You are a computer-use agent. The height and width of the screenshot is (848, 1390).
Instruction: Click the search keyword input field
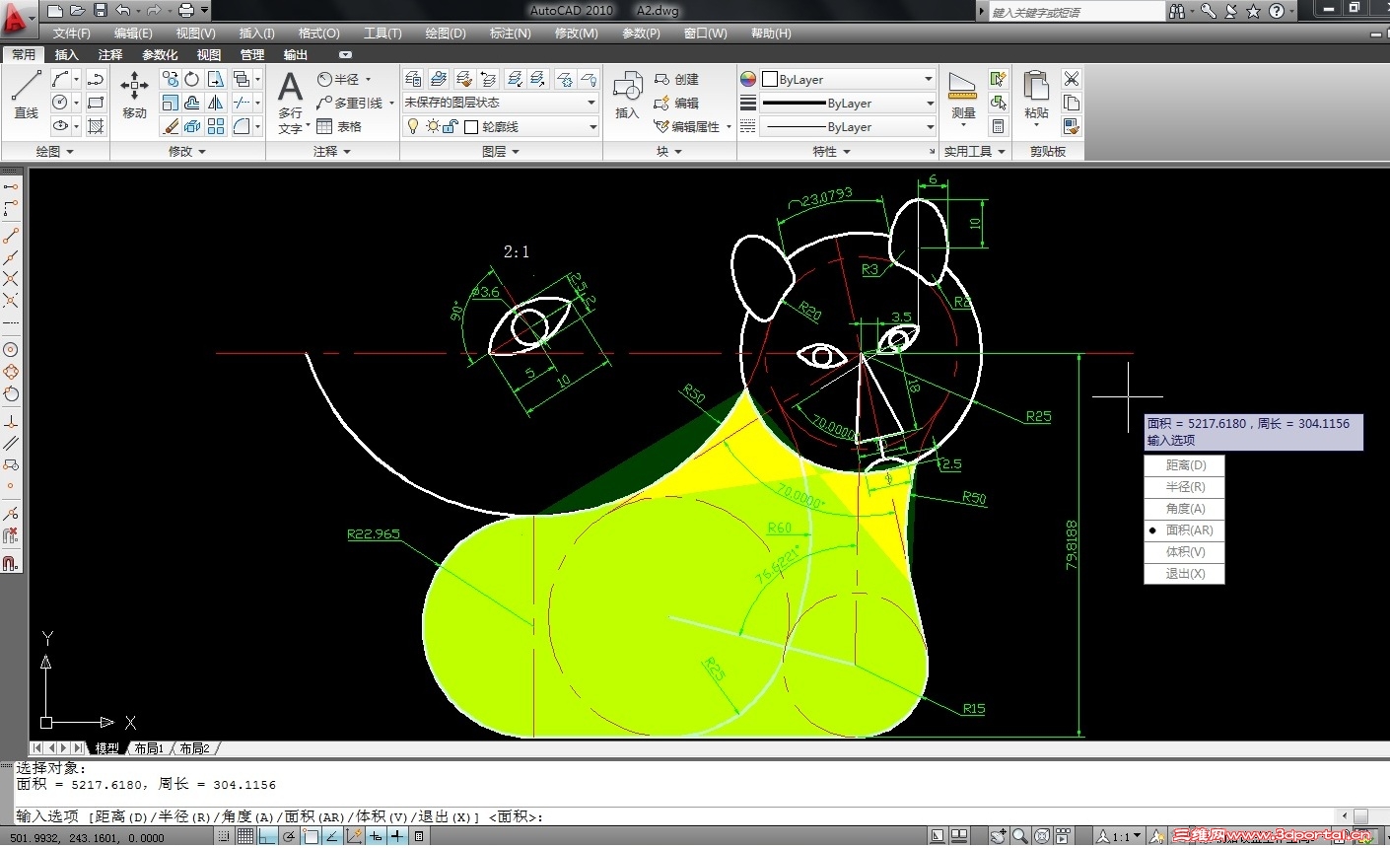pos(1076,12)
